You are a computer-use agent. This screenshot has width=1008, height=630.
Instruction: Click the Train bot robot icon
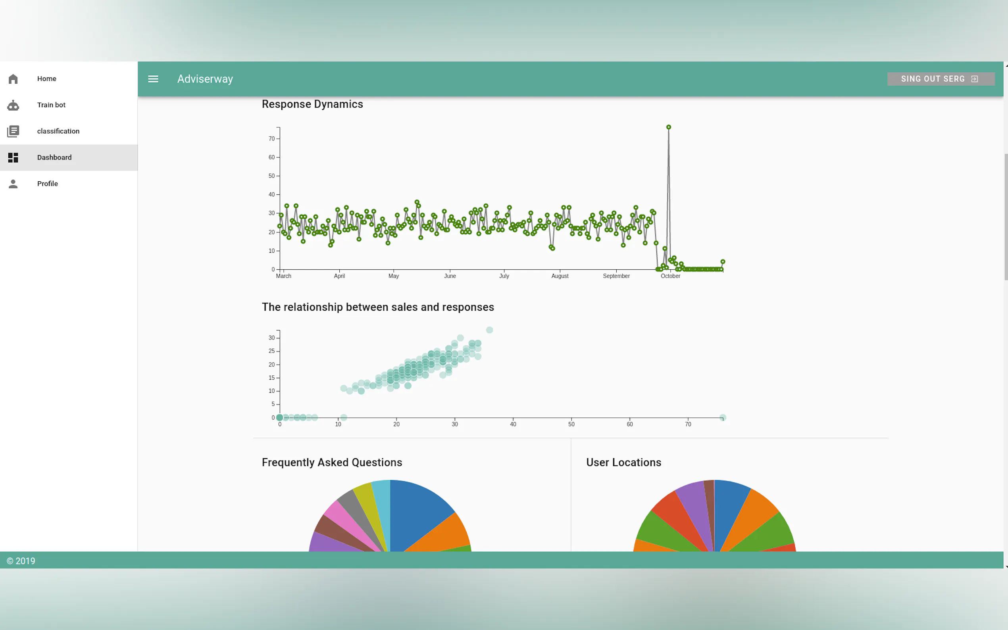click(13, 105)
